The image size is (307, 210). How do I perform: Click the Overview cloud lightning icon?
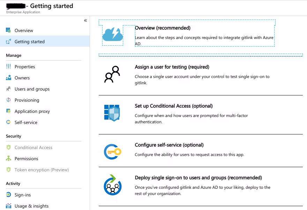point(113,34)
